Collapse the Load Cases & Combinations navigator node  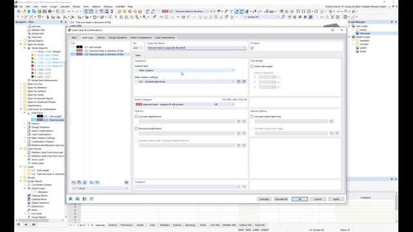(x=21, y=109)
